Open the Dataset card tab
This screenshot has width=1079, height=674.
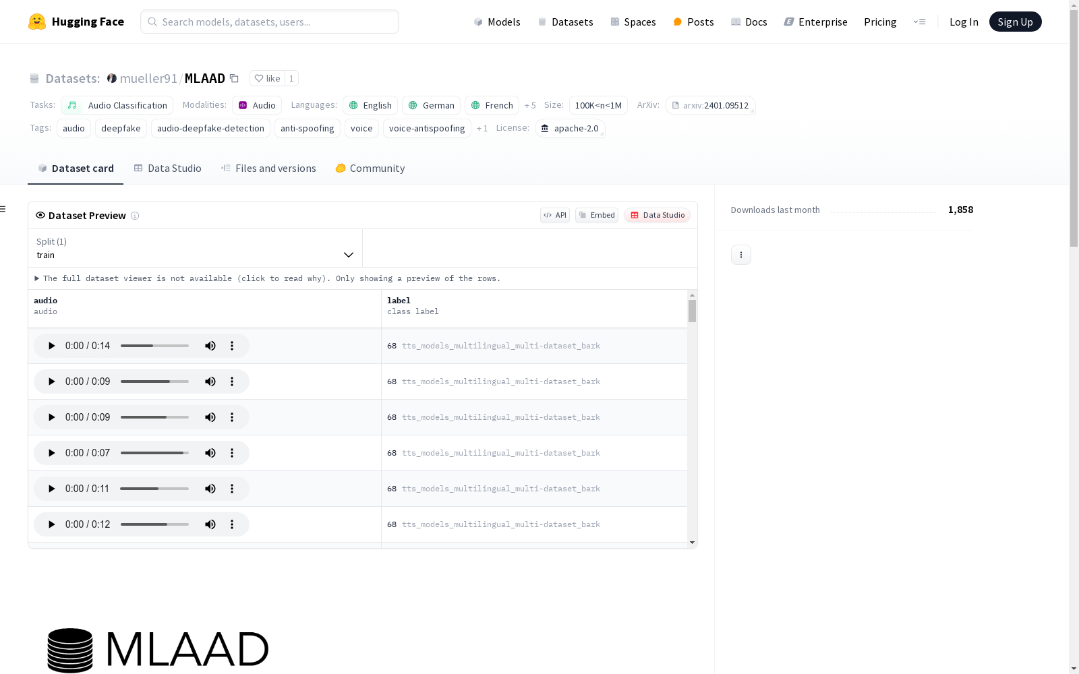pyautogui.click(x=76, y=168)
